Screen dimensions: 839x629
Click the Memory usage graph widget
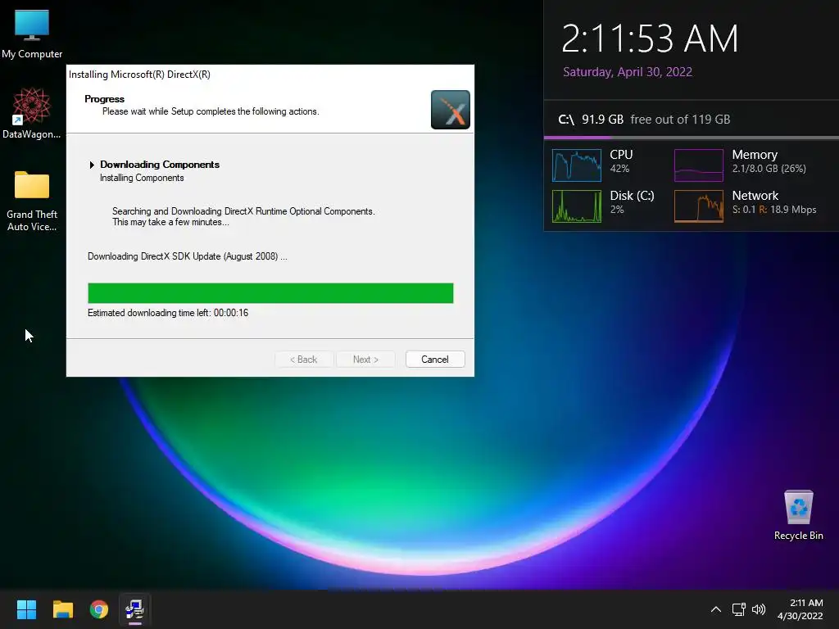coord(698,165)
